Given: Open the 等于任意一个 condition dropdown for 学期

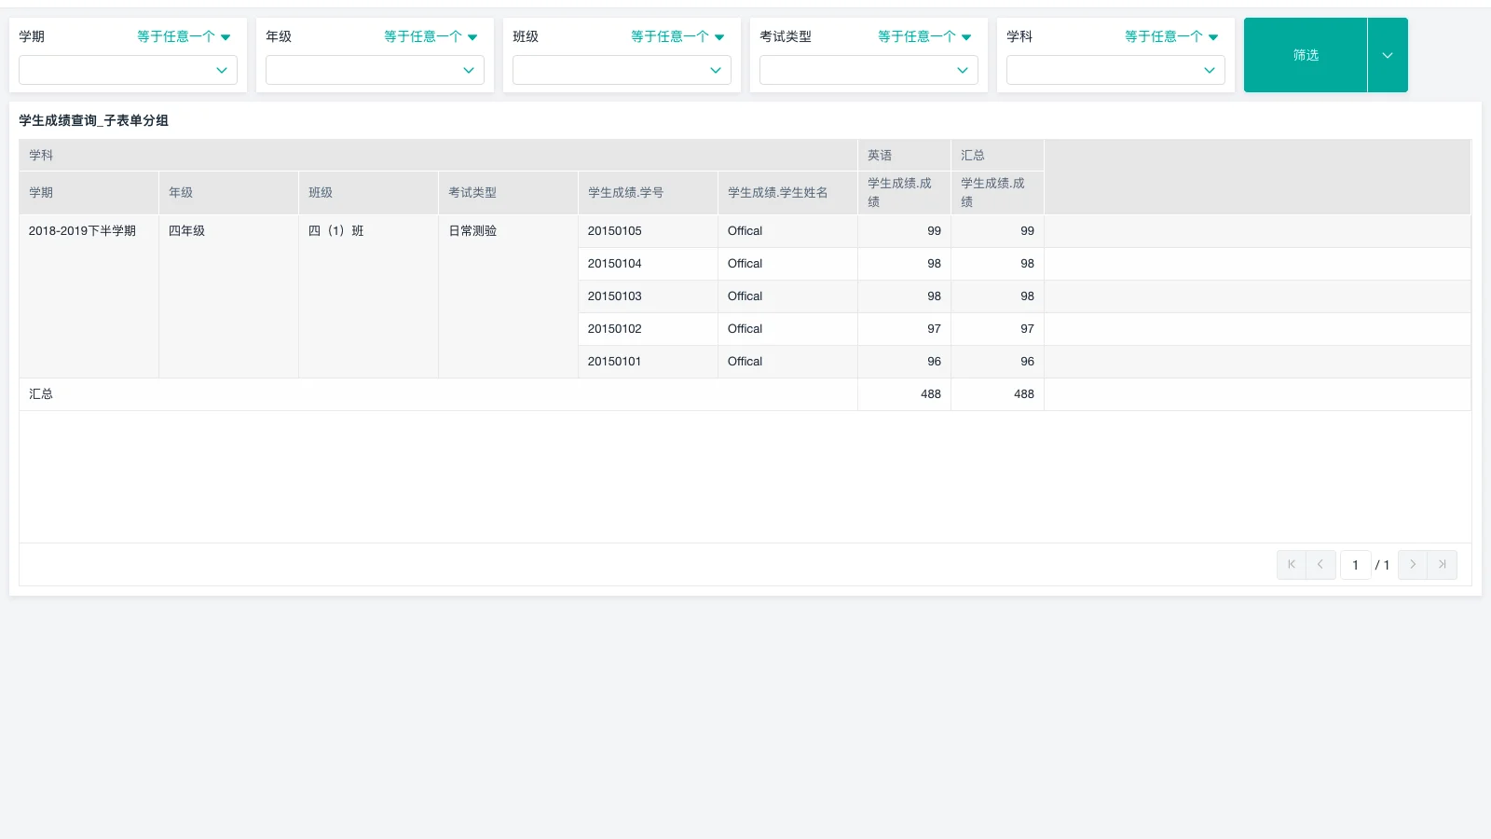Looking at the screenshot, I should [x=183, y=36].
